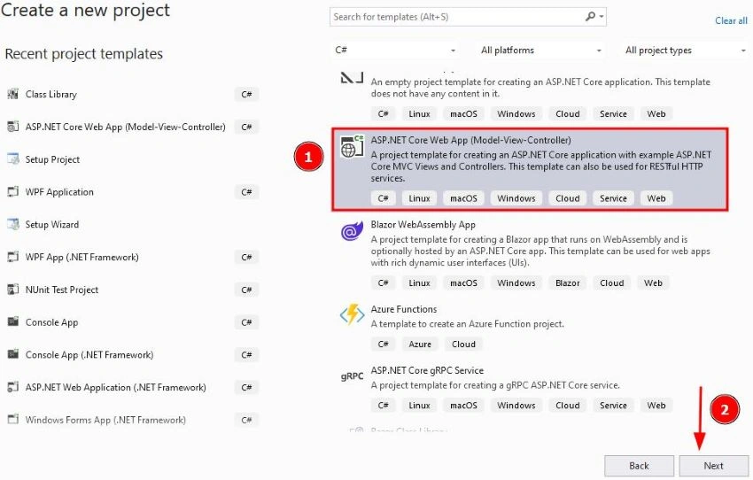This screenshot has width=753, height=480.
Task: Open the All project types dropdown
Action: click(686, 50)
